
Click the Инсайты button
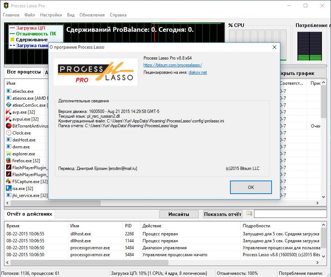[x=179, y=214]
